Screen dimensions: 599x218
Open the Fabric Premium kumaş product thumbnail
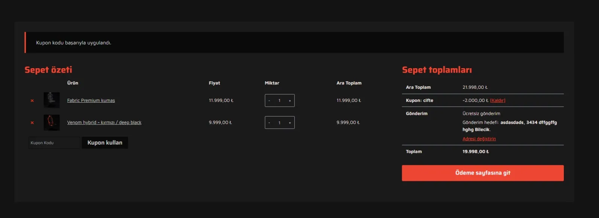[x=52, y=100]
